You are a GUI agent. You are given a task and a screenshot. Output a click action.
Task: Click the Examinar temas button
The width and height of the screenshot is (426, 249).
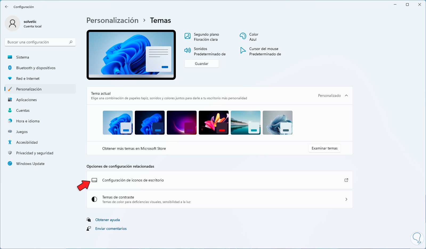pyautogui.click(x=324, y=148)
